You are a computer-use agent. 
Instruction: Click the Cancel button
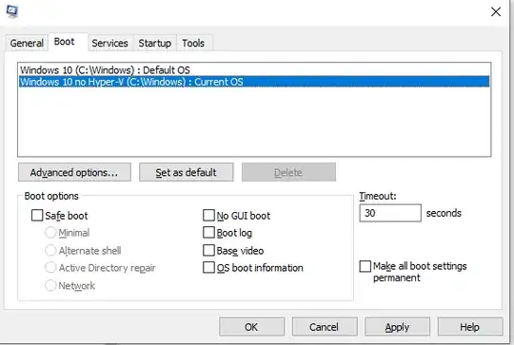coord(325,327)
